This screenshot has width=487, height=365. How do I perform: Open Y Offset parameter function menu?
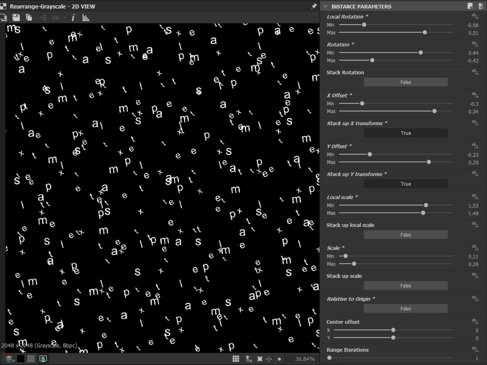pyautogui.click(x=475, y=146)
